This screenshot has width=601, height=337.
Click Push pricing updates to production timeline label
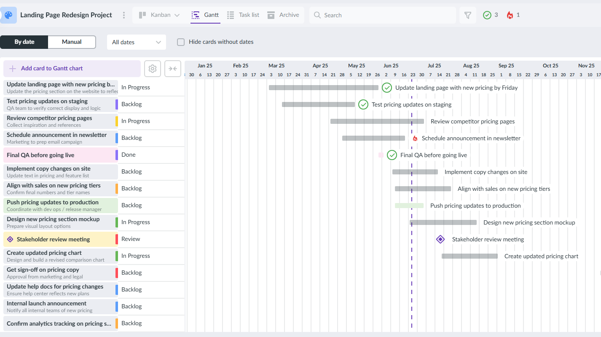pyautogui.click(x=475, y=206)
